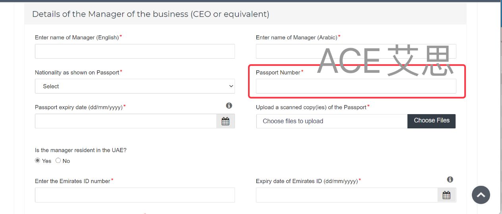Click the 'Upload a scanned copy(ies) of the Passport' label
Image resolution: width=502 pixels, height=214 pixels.
311,107
